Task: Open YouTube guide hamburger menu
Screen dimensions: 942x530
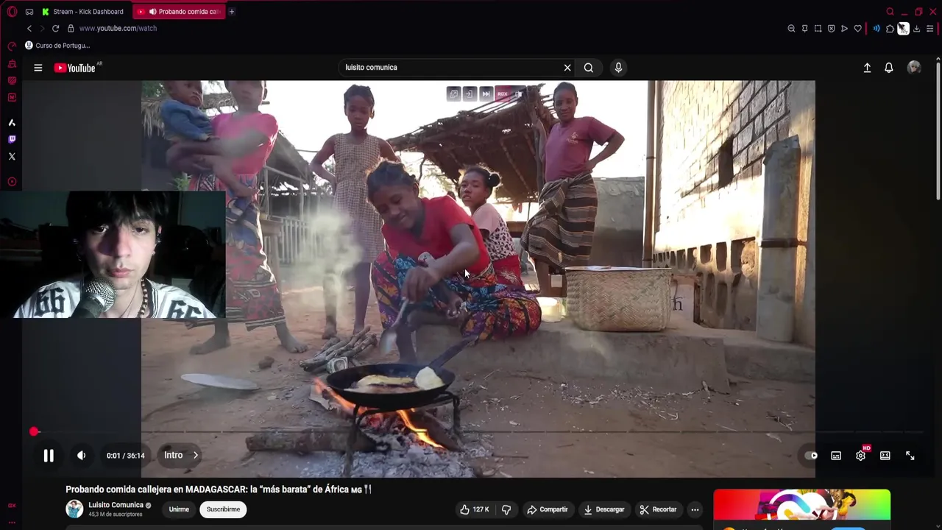Action: 38,68
